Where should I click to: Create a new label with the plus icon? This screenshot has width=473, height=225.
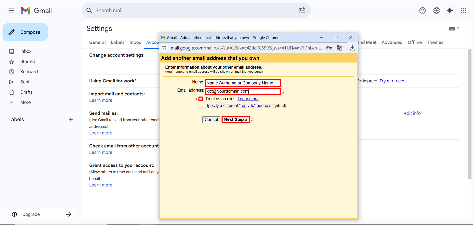click(x=71, y=119)
